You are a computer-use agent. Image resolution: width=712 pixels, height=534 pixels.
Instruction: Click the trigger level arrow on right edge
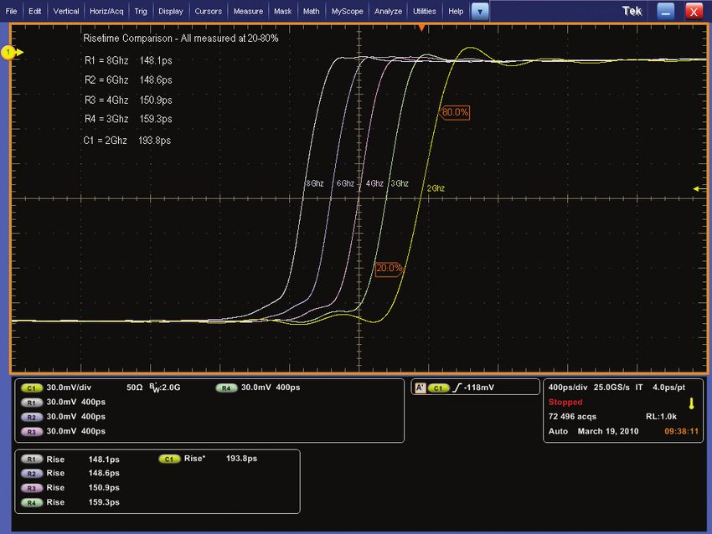pyautogui.click(x=698, y=189)
